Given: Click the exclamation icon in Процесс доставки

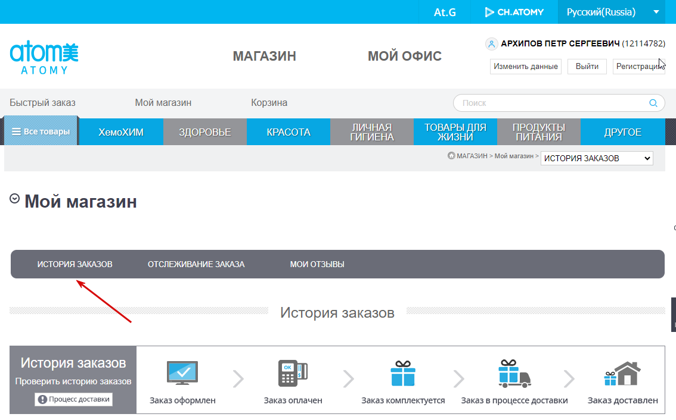Looking at the screenshot, I should (x=42, y=399).
